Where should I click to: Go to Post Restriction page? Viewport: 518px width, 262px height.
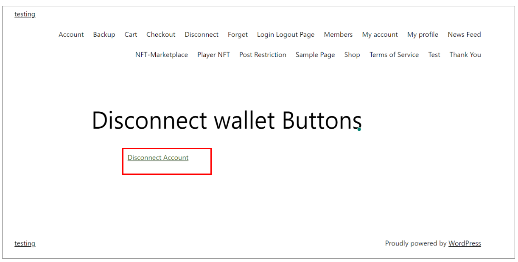click(x=263, y=55)
